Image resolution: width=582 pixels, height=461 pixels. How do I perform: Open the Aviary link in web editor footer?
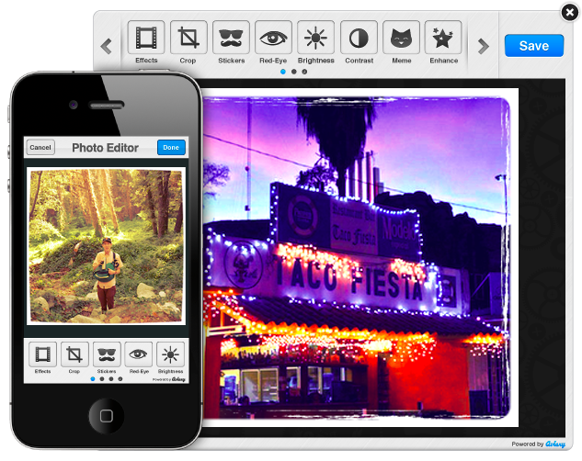[x=555, y=444]
